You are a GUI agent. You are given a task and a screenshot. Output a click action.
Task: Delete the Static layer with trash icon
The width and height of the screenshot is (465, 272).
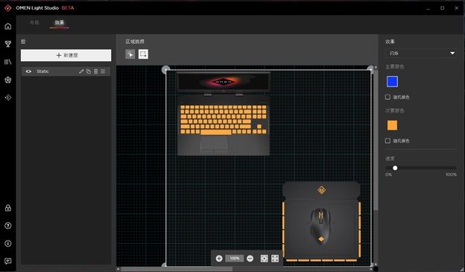pyautogui.click(x=96, y=72)
